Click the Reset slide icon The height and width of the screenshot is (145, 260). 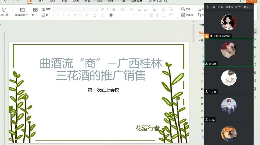click(46, 9)
